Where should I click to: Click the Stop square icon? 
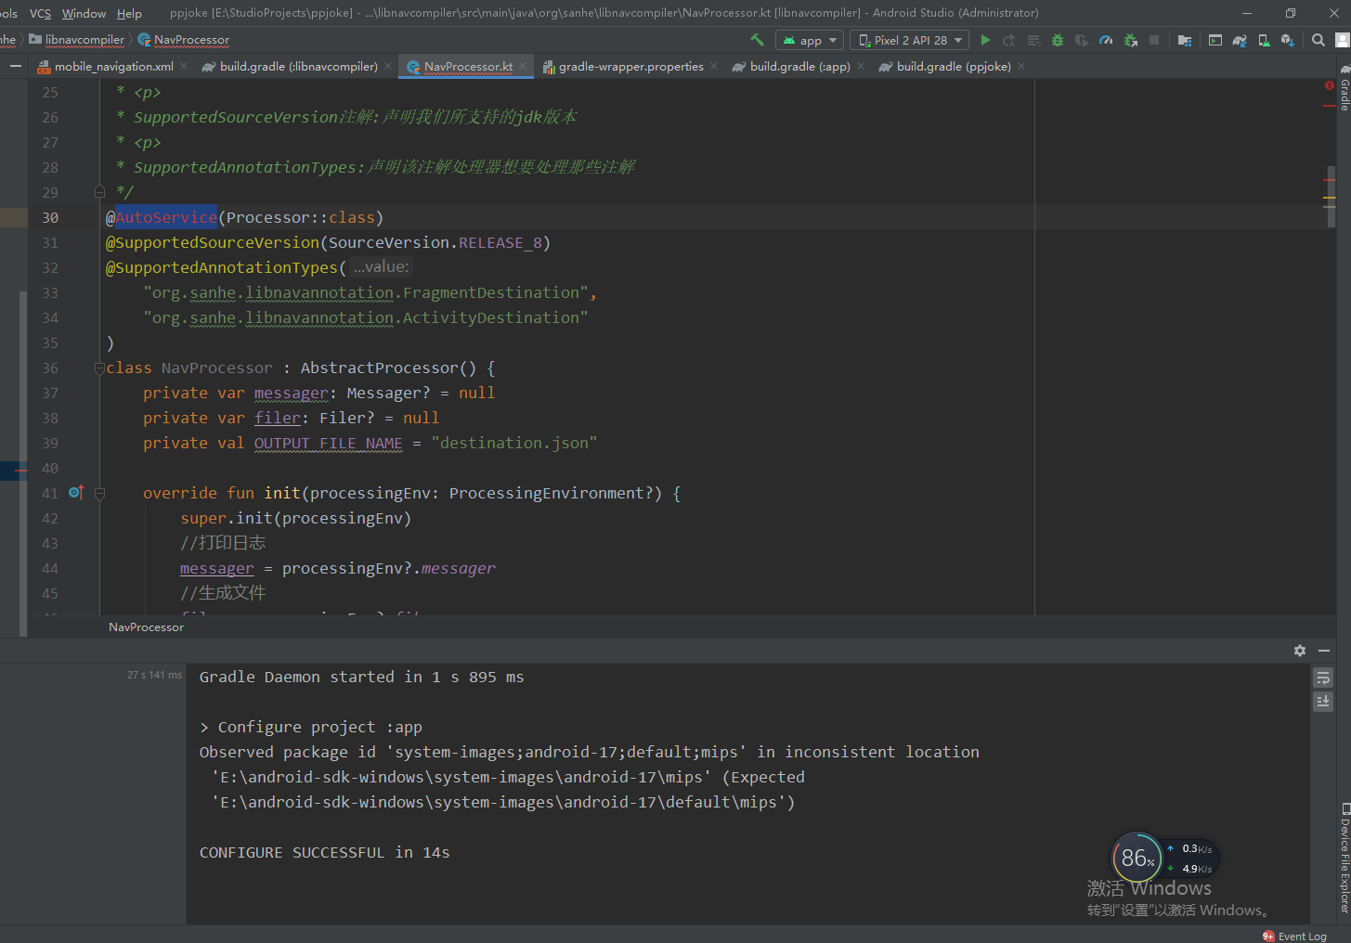[1154, 40]
